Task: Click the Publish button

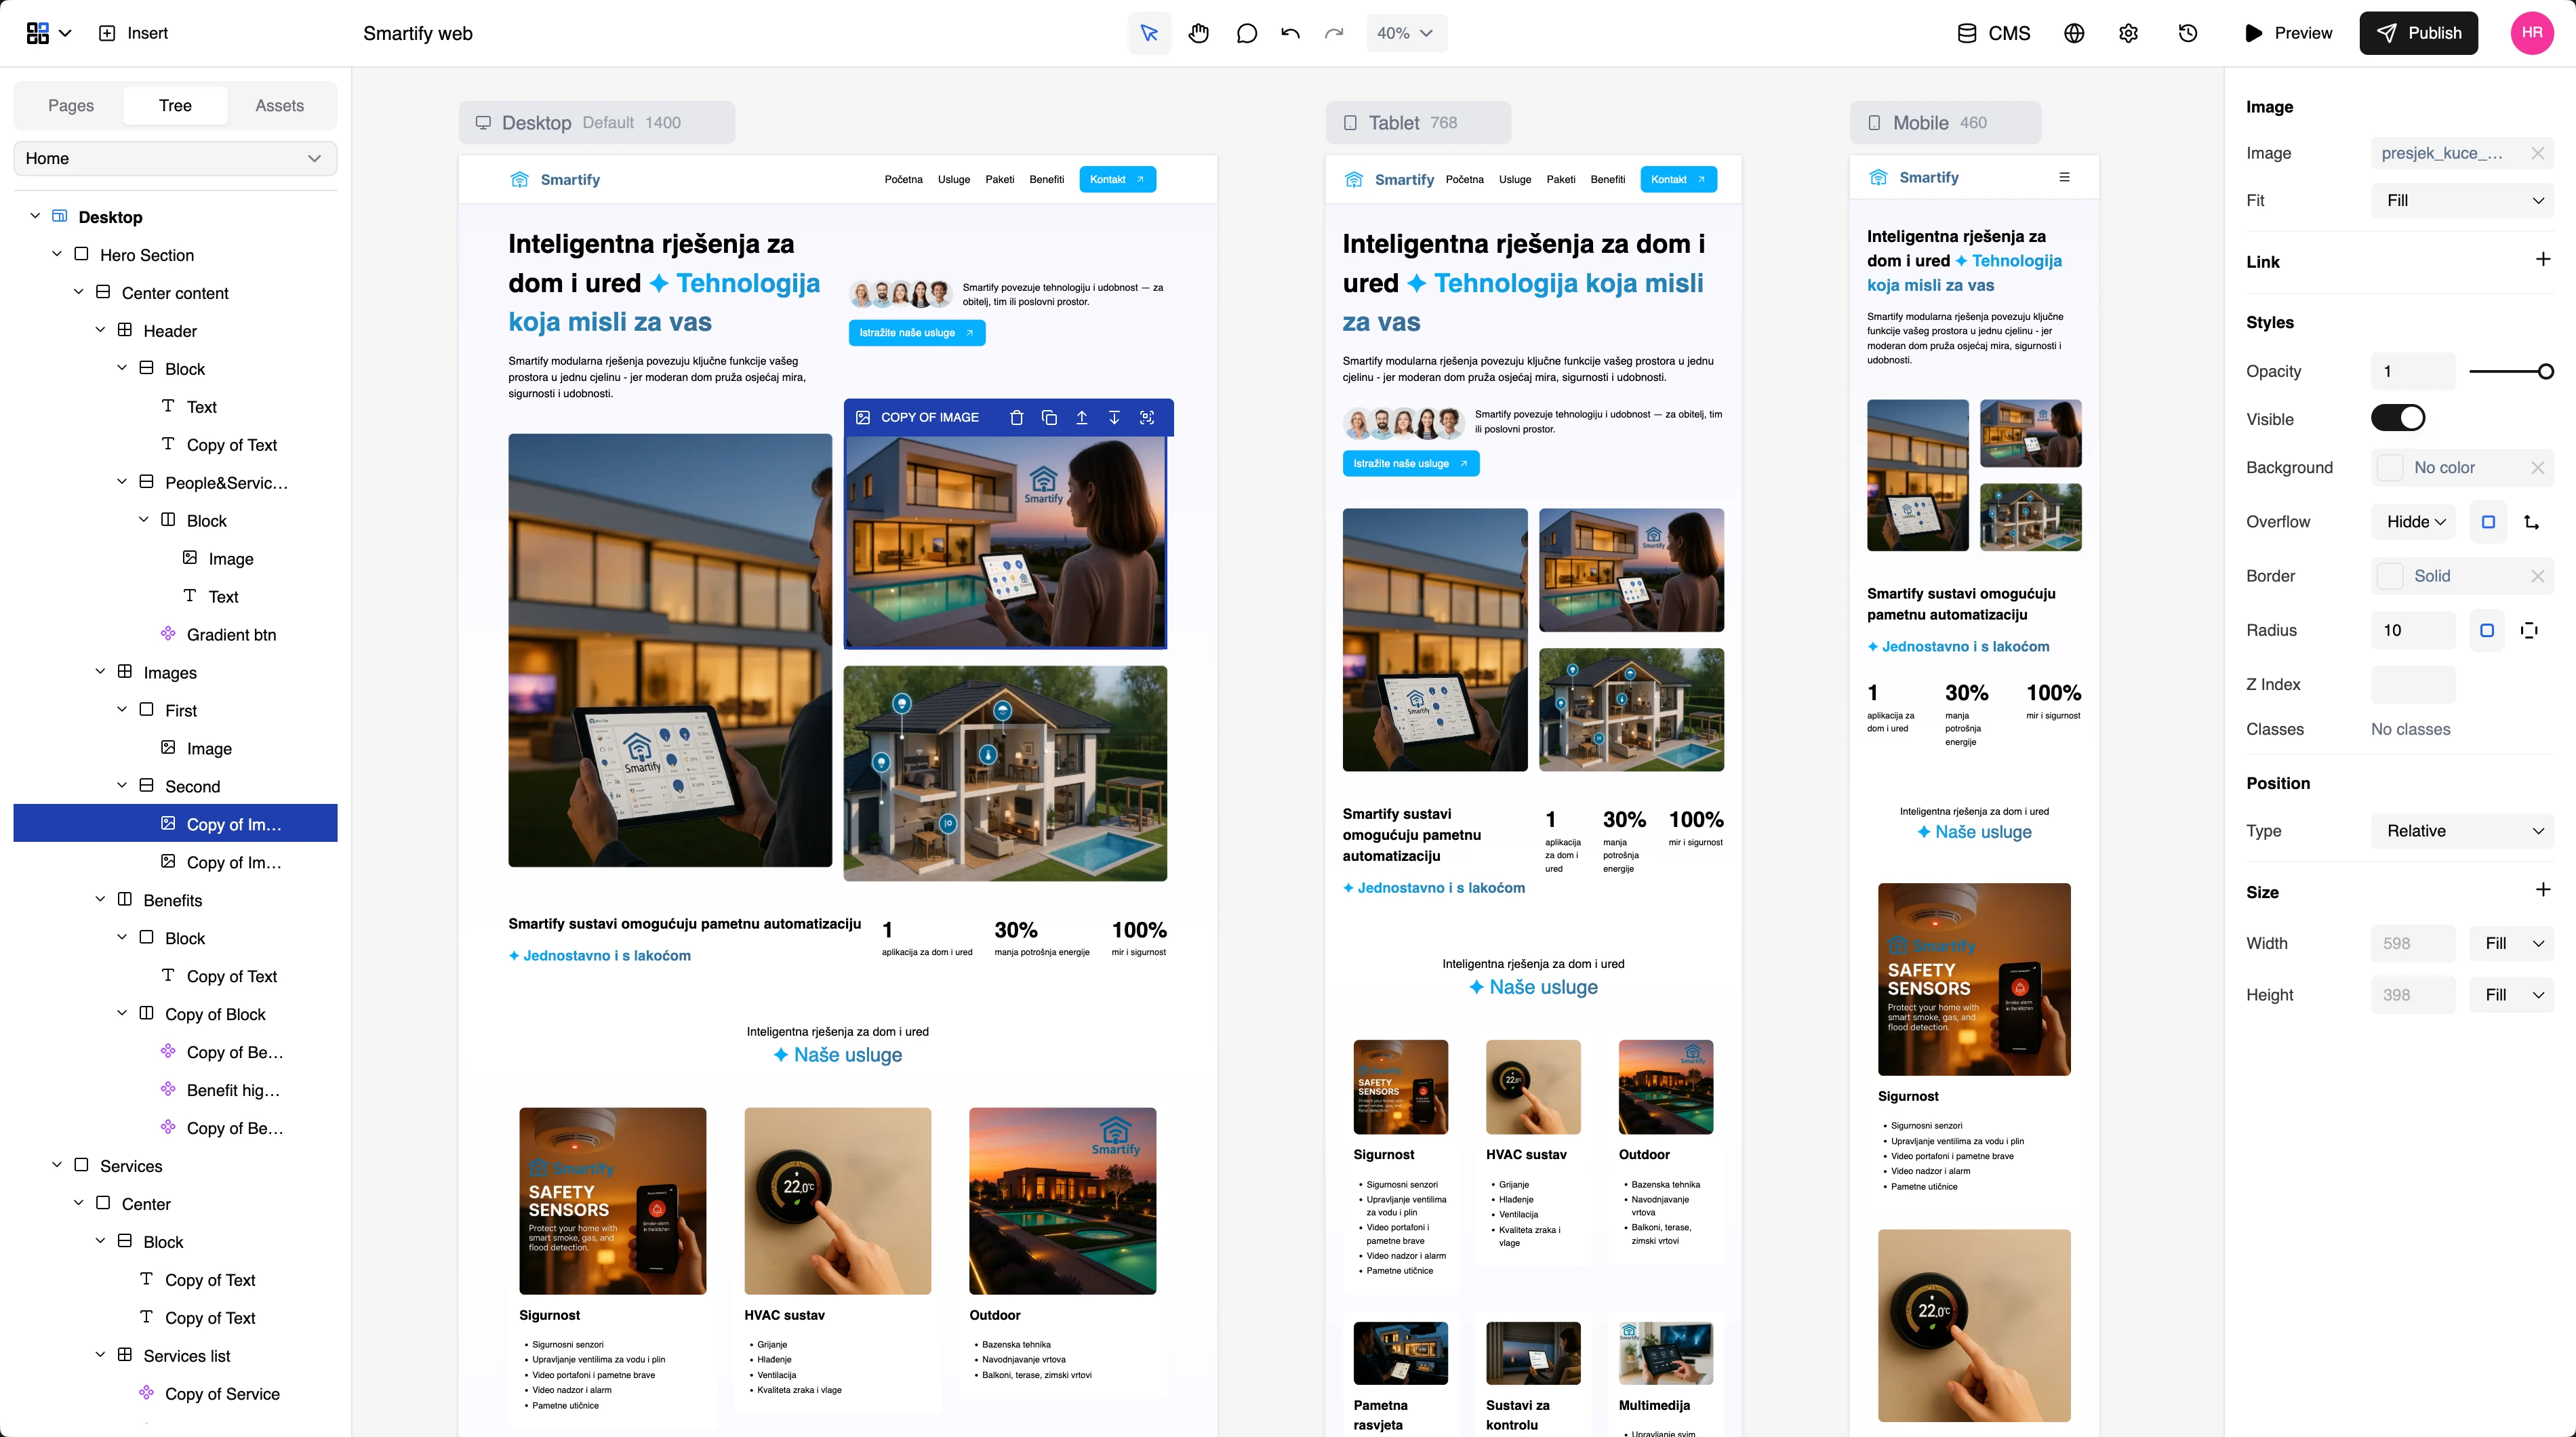Action: click(2419, 33)
